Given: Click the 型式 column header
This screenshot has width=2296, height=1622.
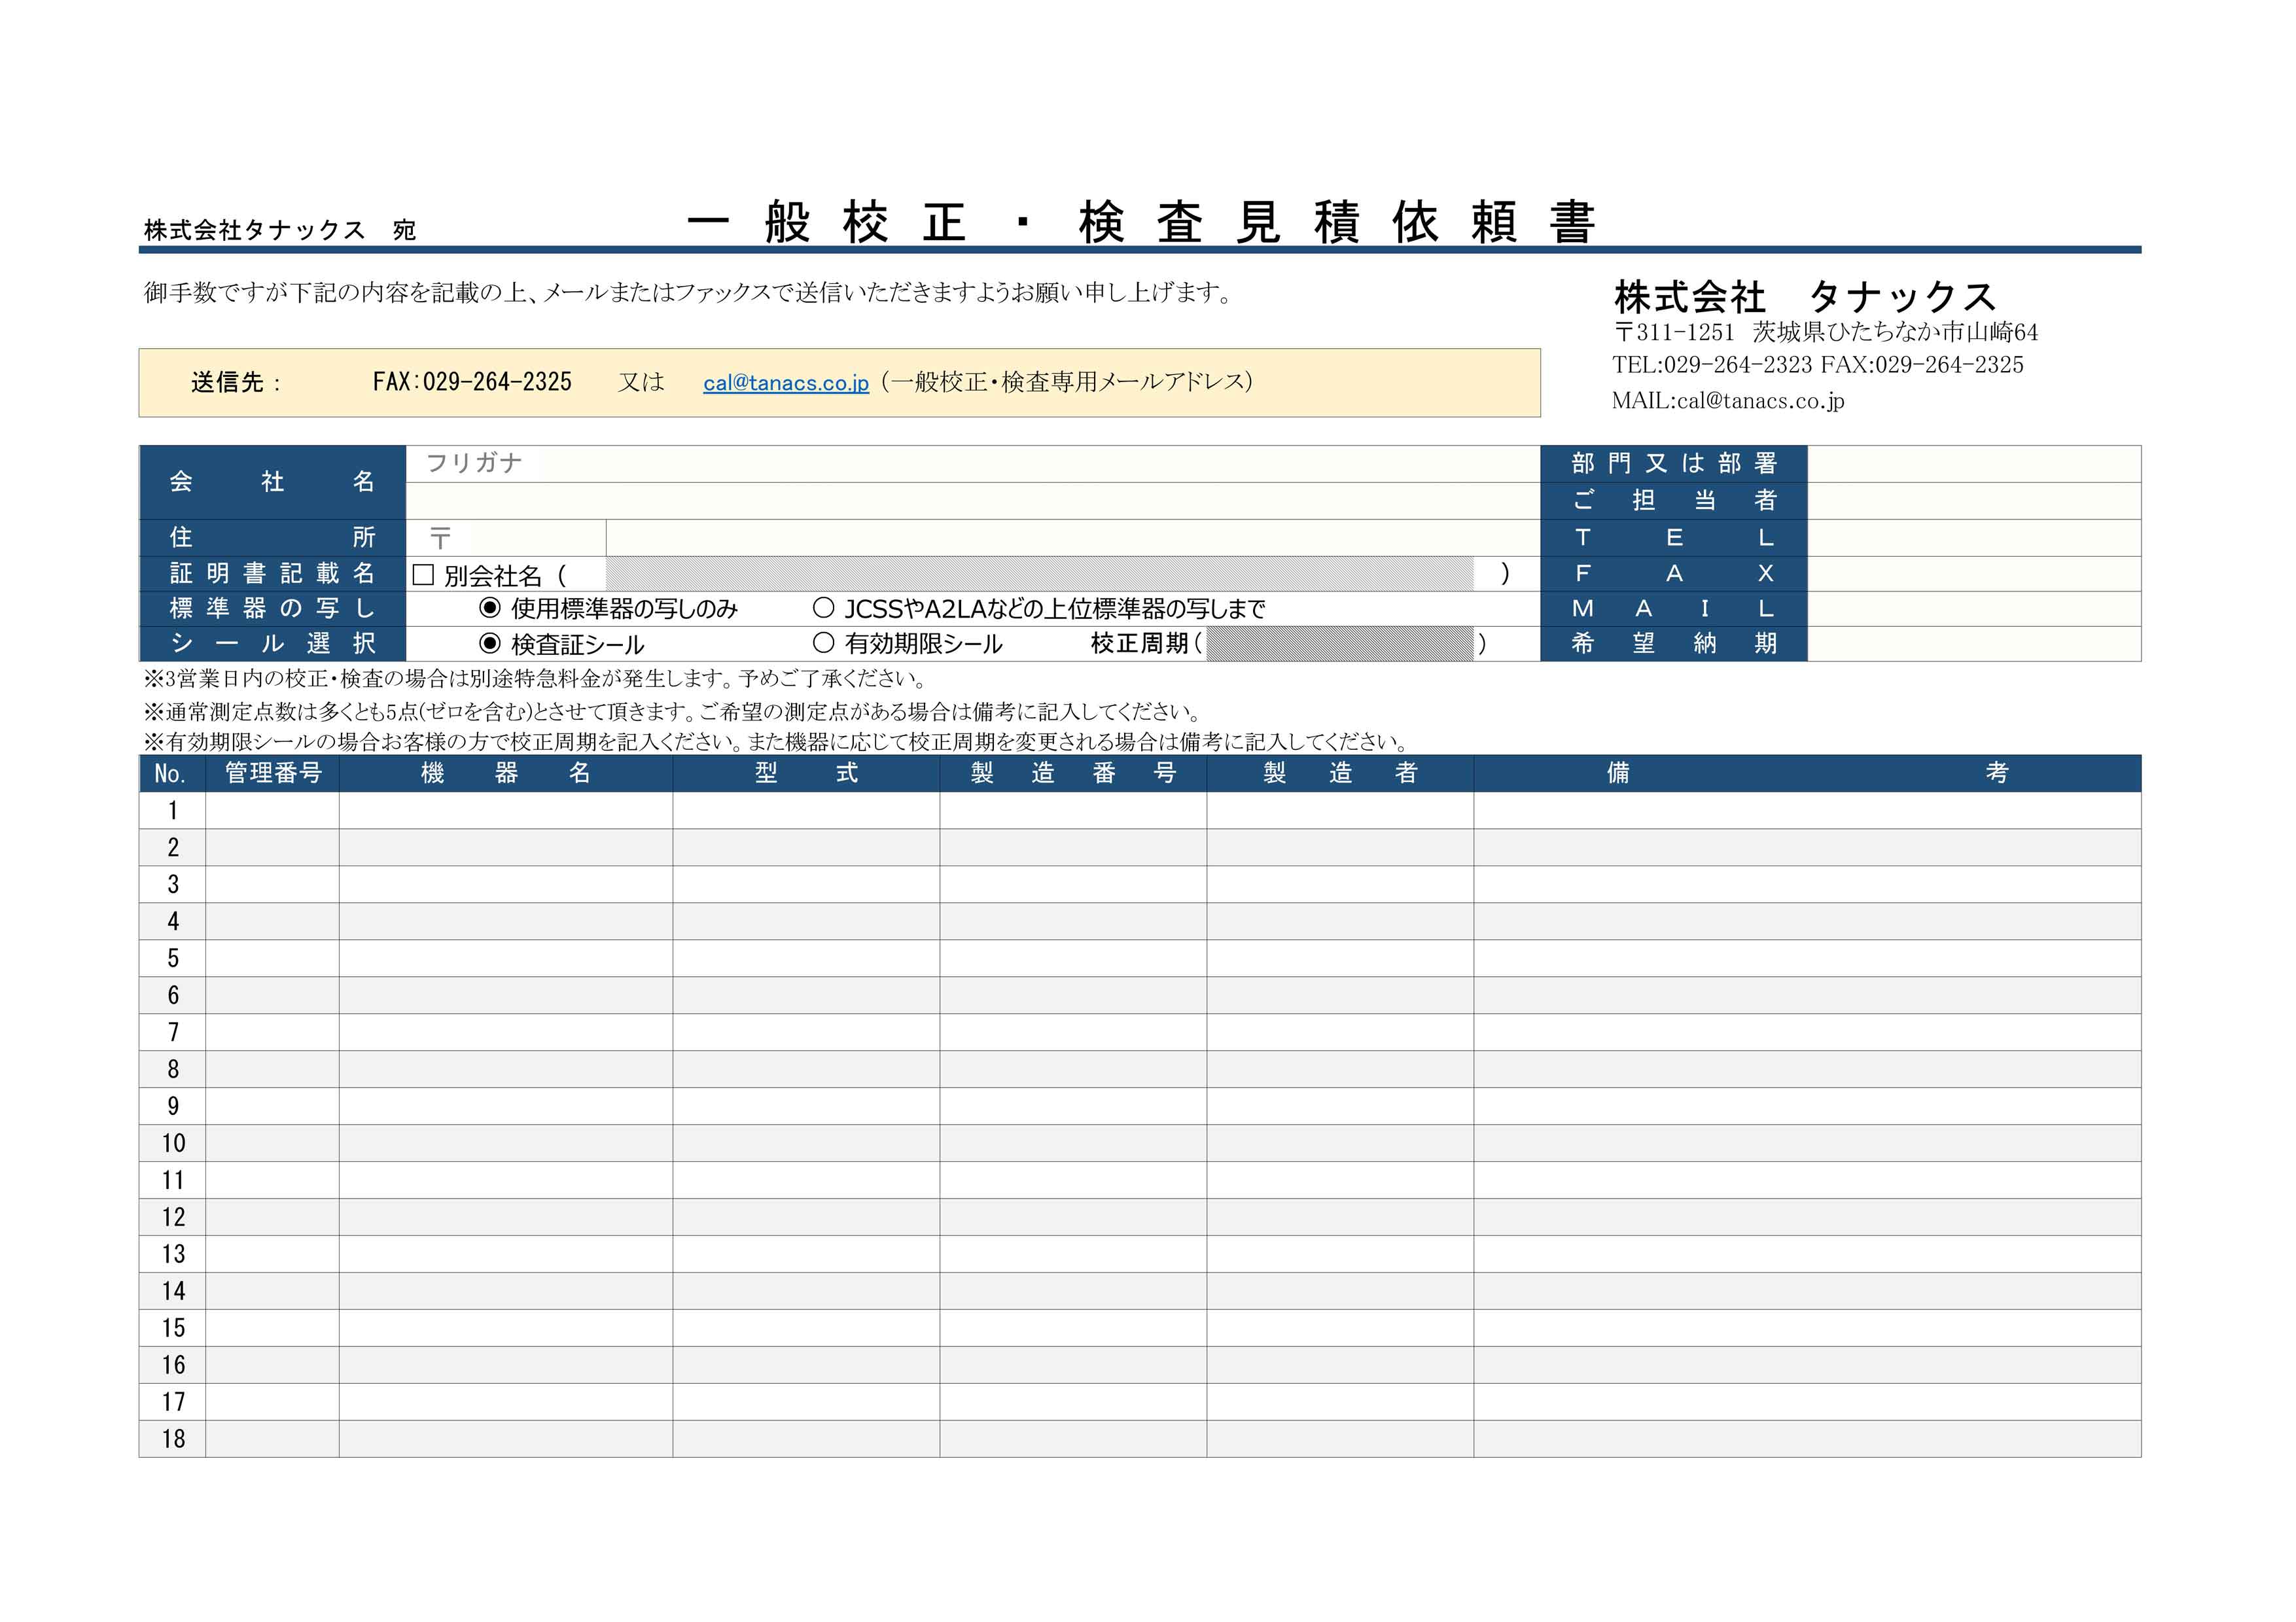Looking at the screenshot, I should click(x=806, y=773).
